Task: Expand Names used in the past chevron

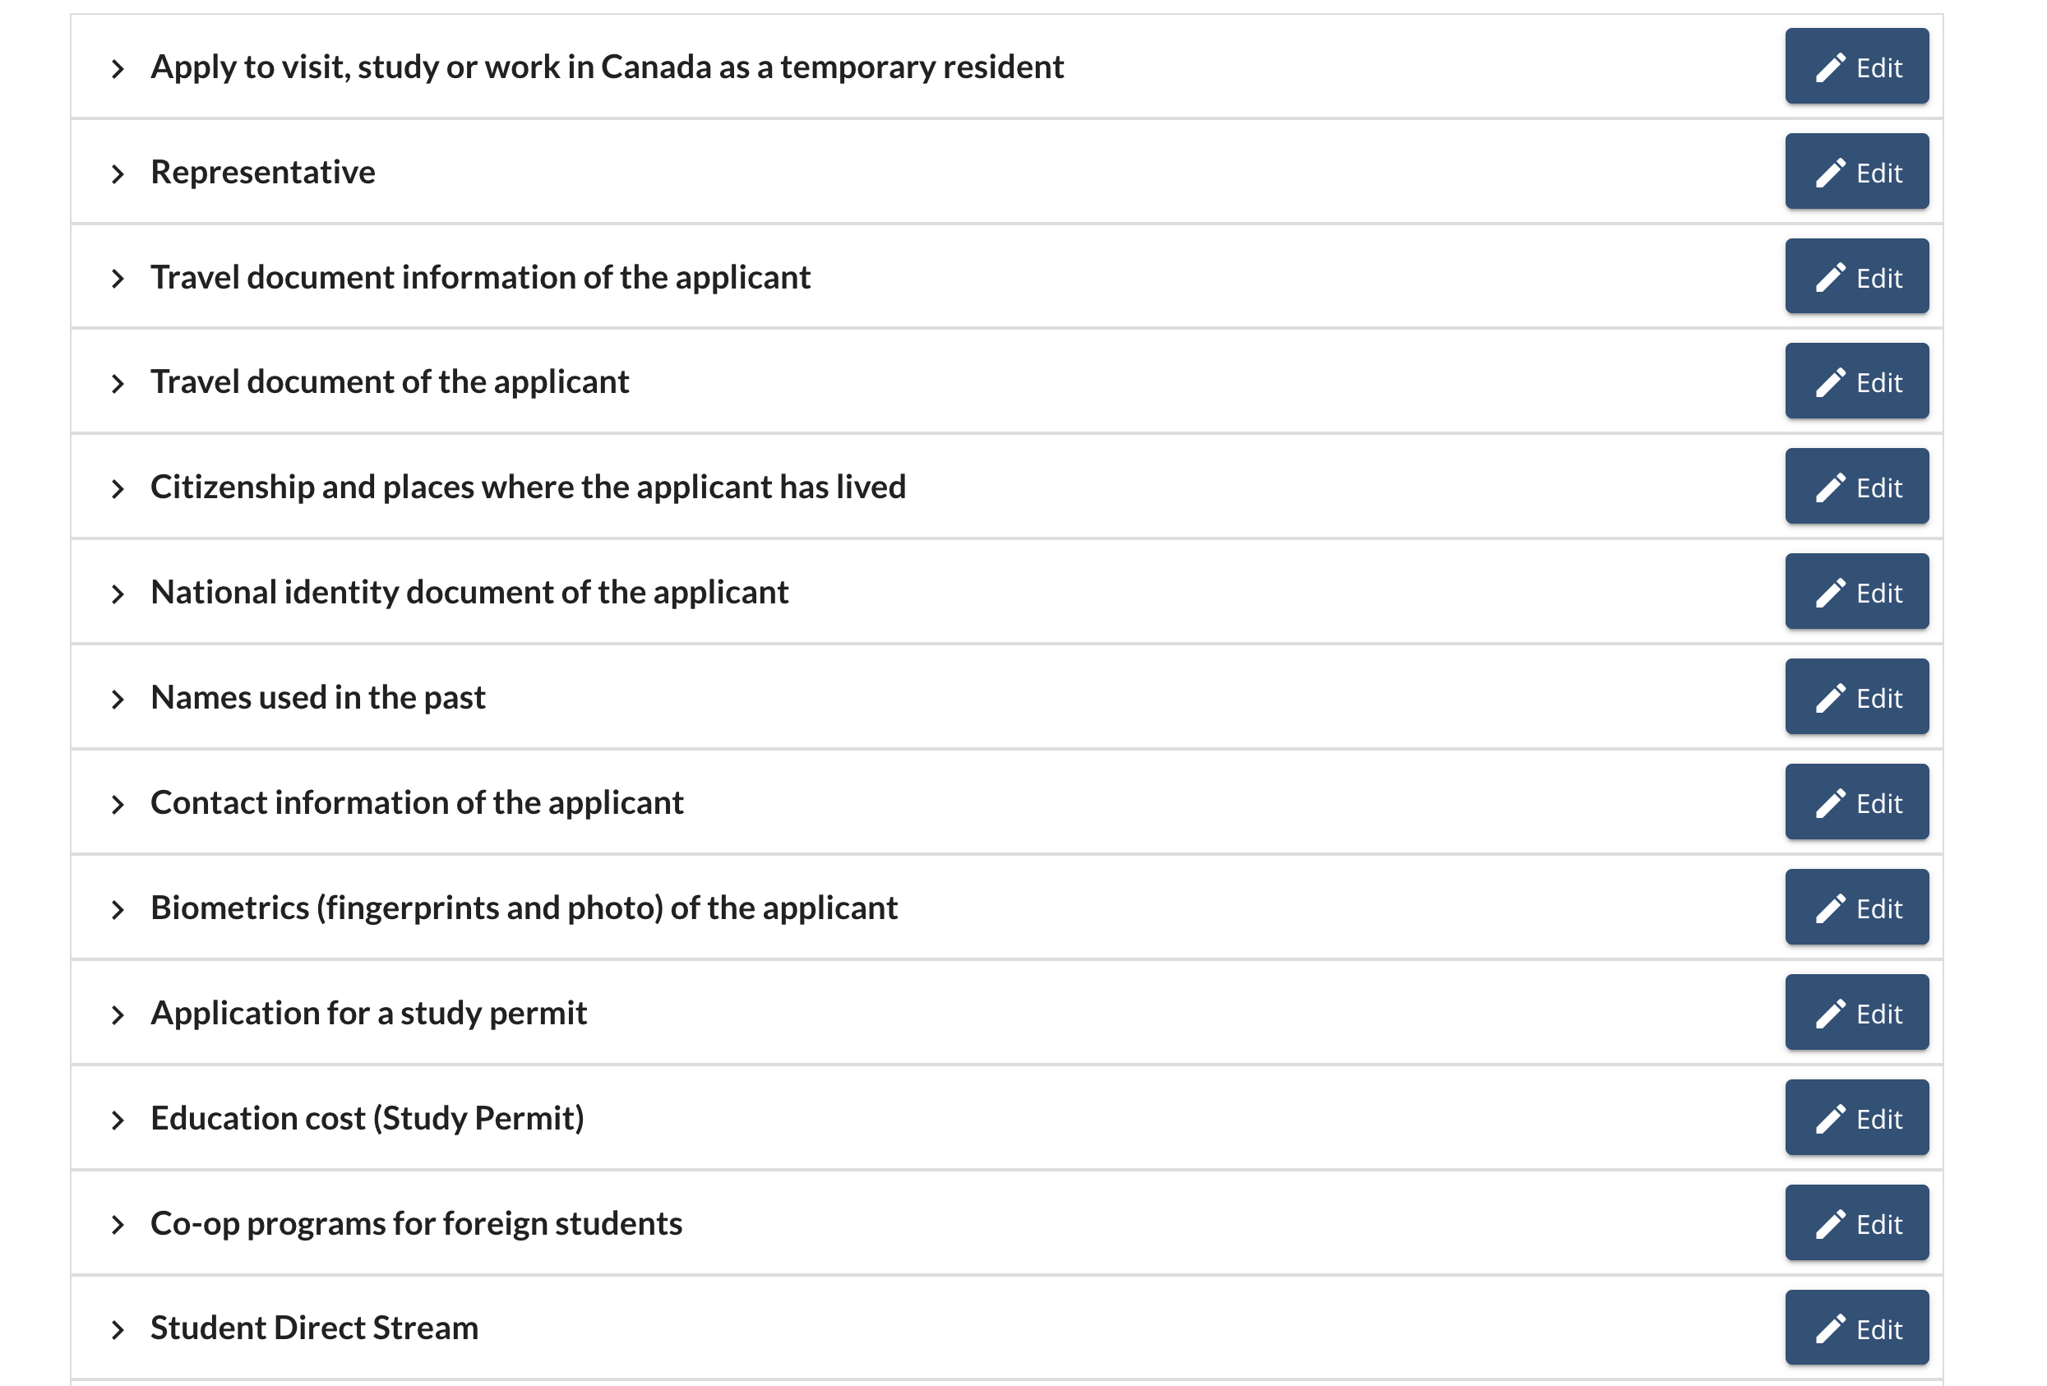Action: tap(118, 699)
